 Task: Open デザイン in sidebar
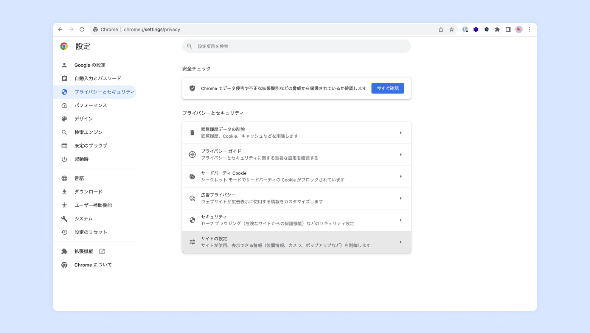[x=95, y=119]
